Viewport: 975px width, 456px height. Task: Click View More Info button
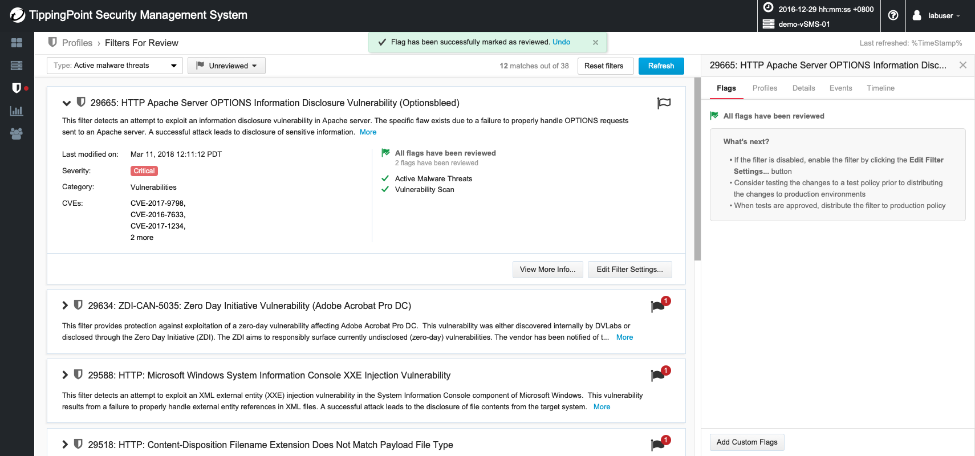click(547, 269)
